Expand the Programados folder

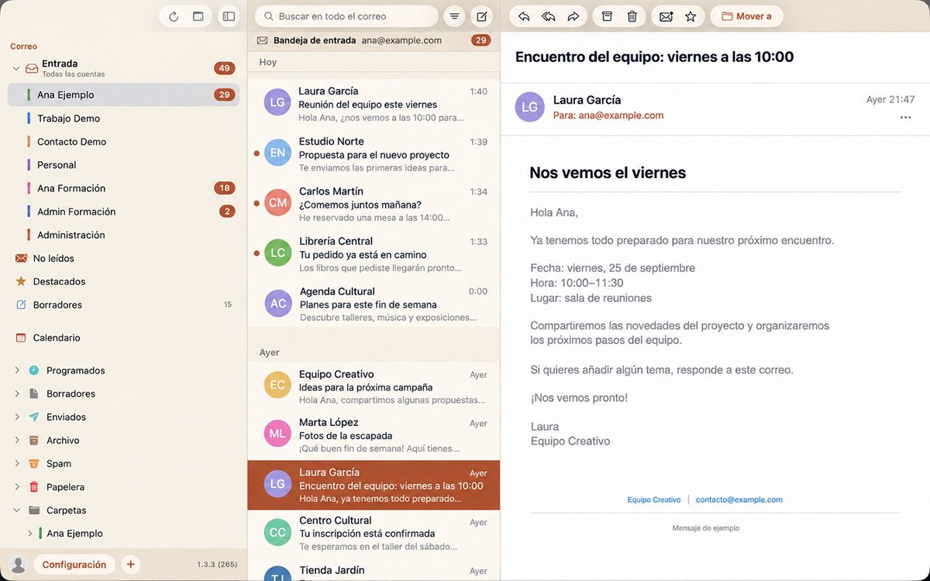pos(17,370)
